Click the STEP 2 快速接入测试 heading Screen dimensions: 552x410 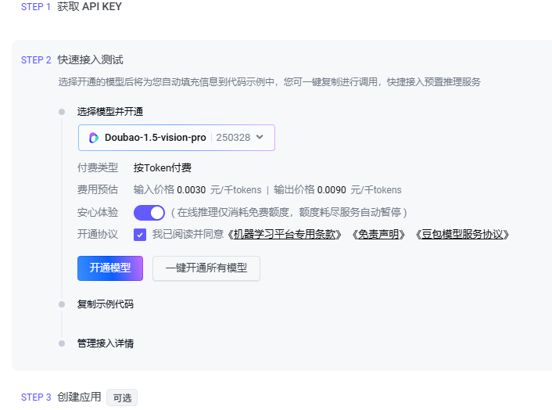point(72,60)
